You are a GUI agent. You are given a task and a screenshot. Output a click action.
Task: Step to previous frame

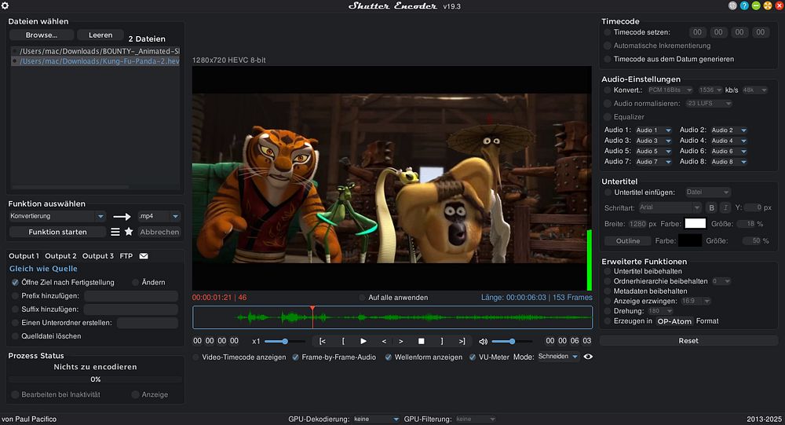pyautogui.click(x=384, y=341)
